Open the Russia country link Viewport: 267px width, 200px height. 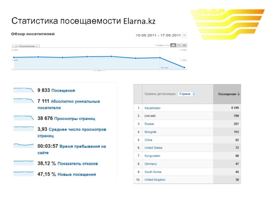pos(149,124)
